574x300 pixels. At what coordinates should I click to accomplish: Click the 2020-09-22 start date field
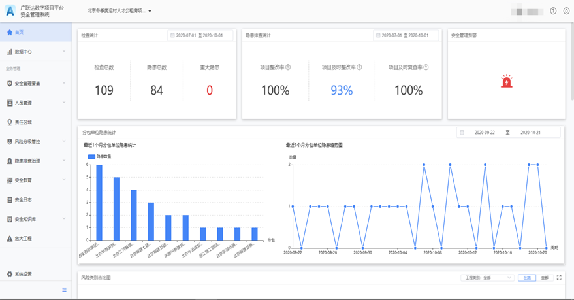(485, 133)
